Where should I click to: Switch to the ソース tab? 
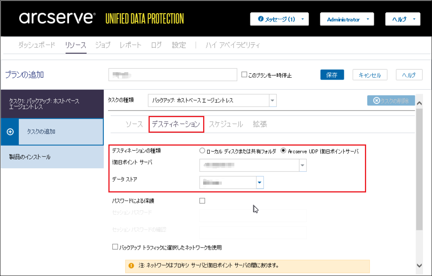tap(134, 124)
